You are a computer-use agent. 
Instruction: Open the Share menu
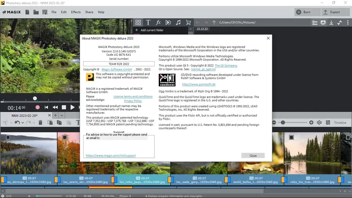coord(89,12)
